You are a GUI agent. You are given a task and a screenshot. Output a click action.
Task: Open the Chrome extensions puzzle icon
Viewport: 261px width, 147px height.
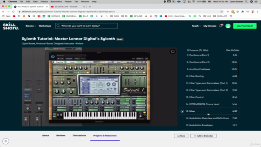[243, 12]
